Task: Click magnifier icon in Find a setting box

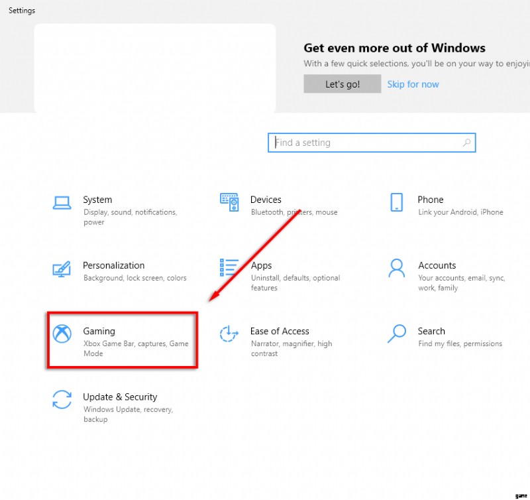Action: [x=467, y=143]
